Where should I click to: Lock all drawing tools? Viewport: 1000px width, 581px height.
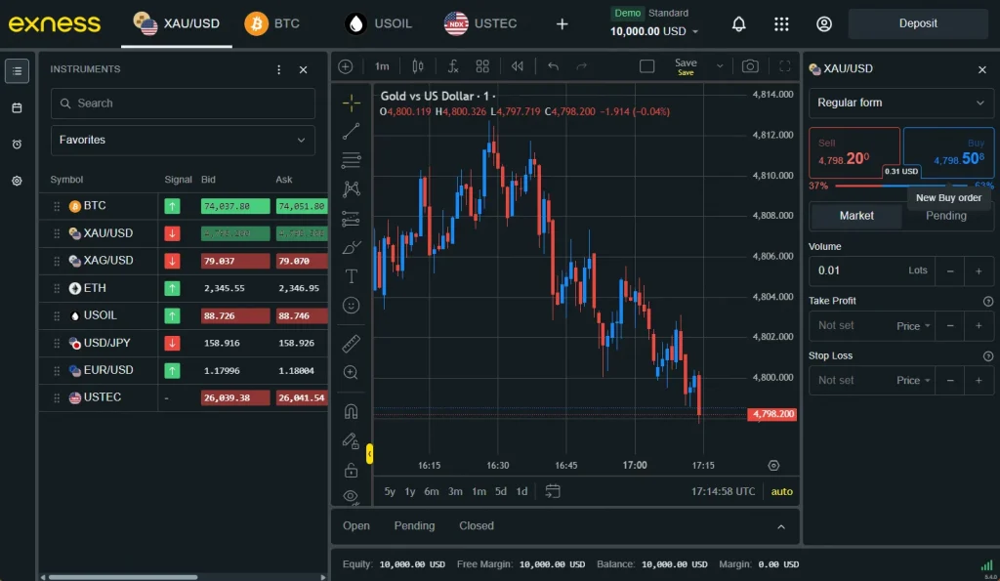tap(351, 471)
